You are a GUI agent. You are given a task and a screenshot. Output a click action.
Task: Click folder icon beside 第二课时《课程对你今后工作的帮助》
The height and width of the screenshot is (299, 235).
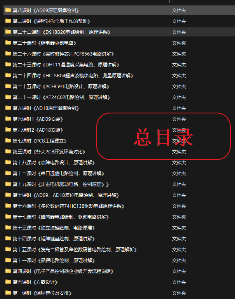coord(8,21)
